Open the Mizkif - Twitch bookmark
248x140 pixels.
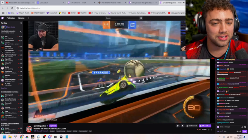23,13
